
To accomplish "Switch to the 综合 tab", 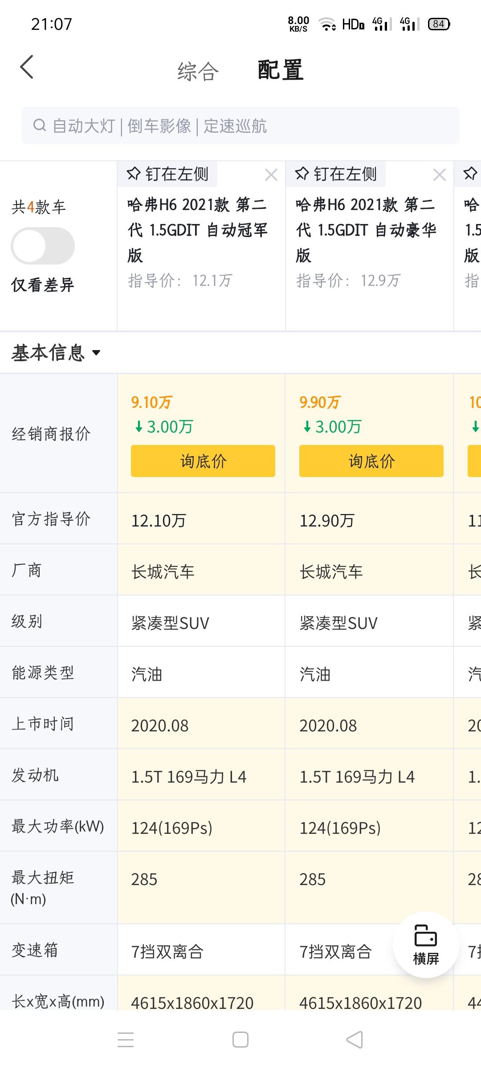I will [x=198, y=71].
